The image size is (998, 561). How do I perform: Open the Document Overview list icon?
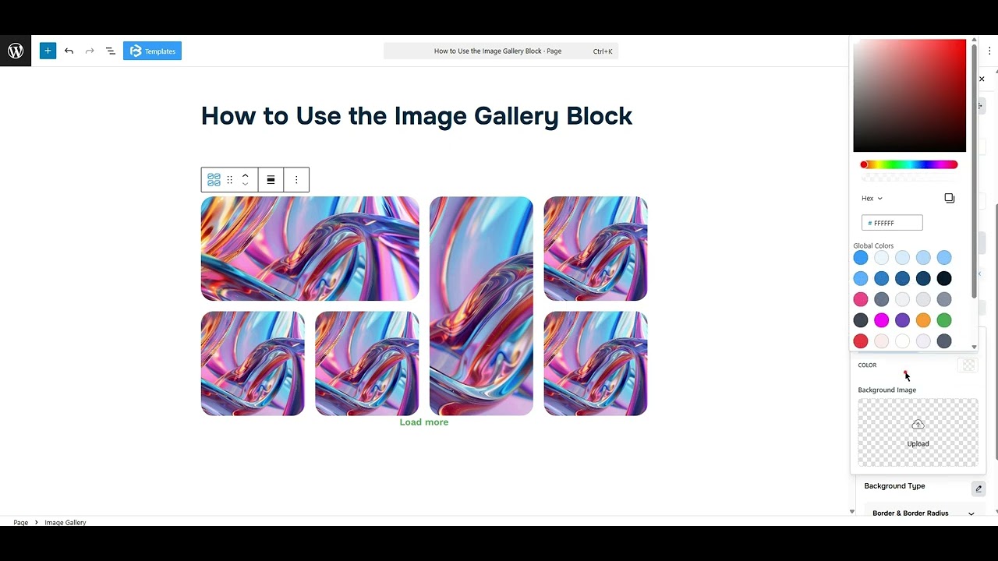(110, 51)
